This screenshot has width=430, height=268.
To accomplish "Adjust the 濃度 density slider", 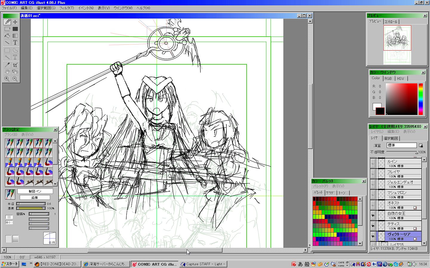I will click(x=31, y=208).
